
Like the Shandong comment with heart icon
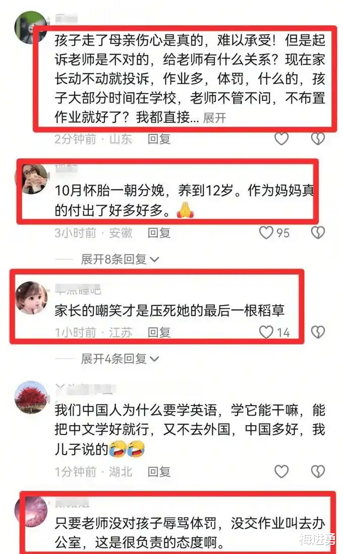point(281,138)
